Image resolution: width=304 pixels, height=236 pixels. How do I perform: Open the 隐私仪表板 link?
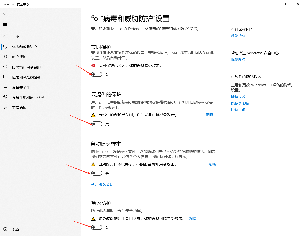240,103
